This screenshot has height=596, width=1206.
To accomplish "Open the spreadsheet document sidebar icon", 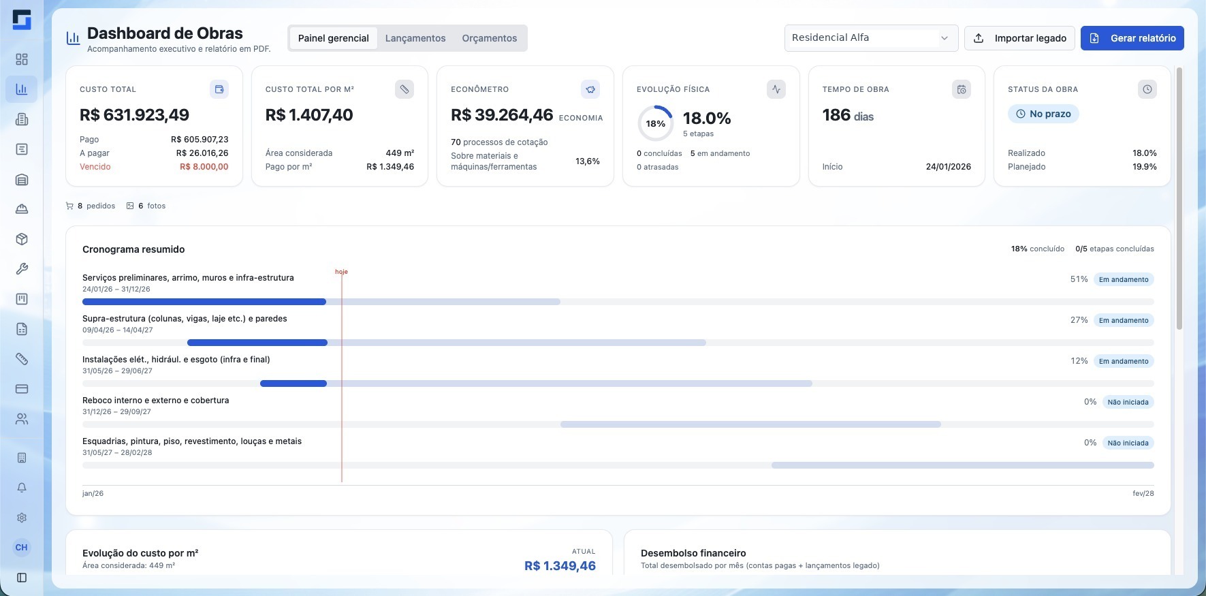I will 22,329.
